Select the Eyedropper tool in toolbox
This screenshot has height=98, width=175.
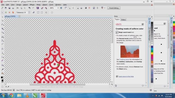[x=2, y=69]
